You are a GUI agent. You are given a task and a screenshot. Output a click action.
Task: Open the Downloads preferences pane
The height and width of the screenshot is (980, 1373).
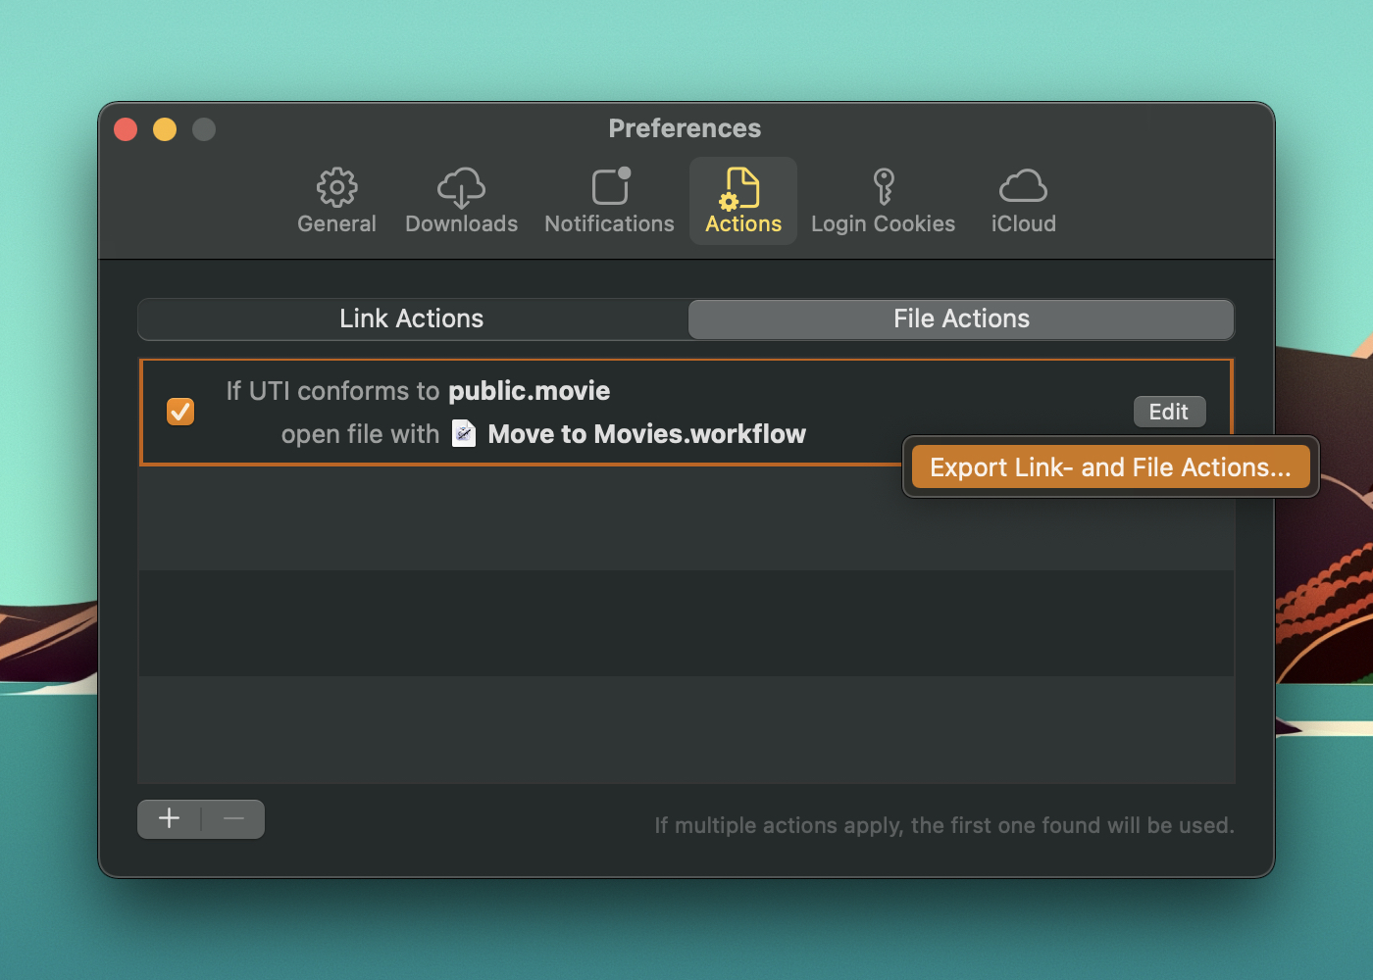[x=461, y=201]
